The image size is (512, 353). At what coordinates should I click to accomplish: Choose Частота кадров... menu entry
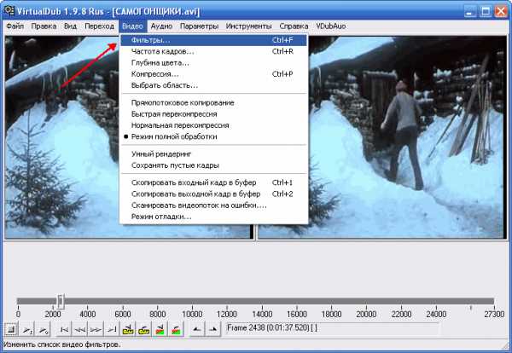pos(214,51)
